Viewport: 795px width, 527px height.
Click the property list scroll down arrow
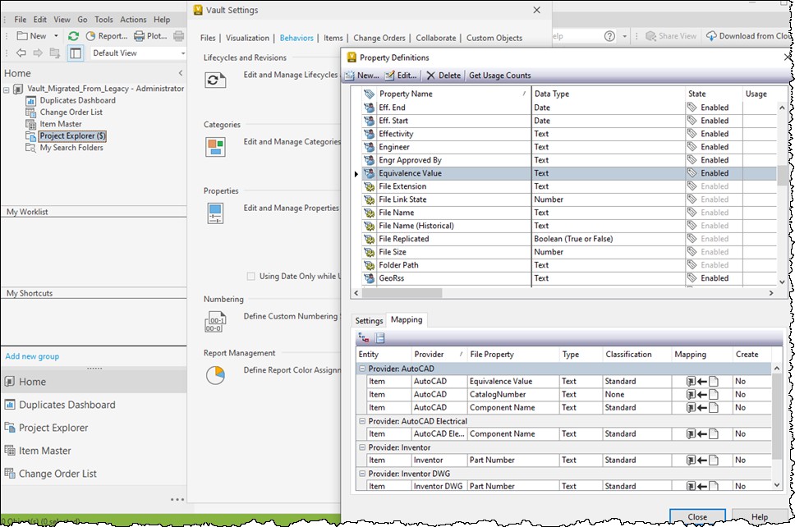click(782, 282)
